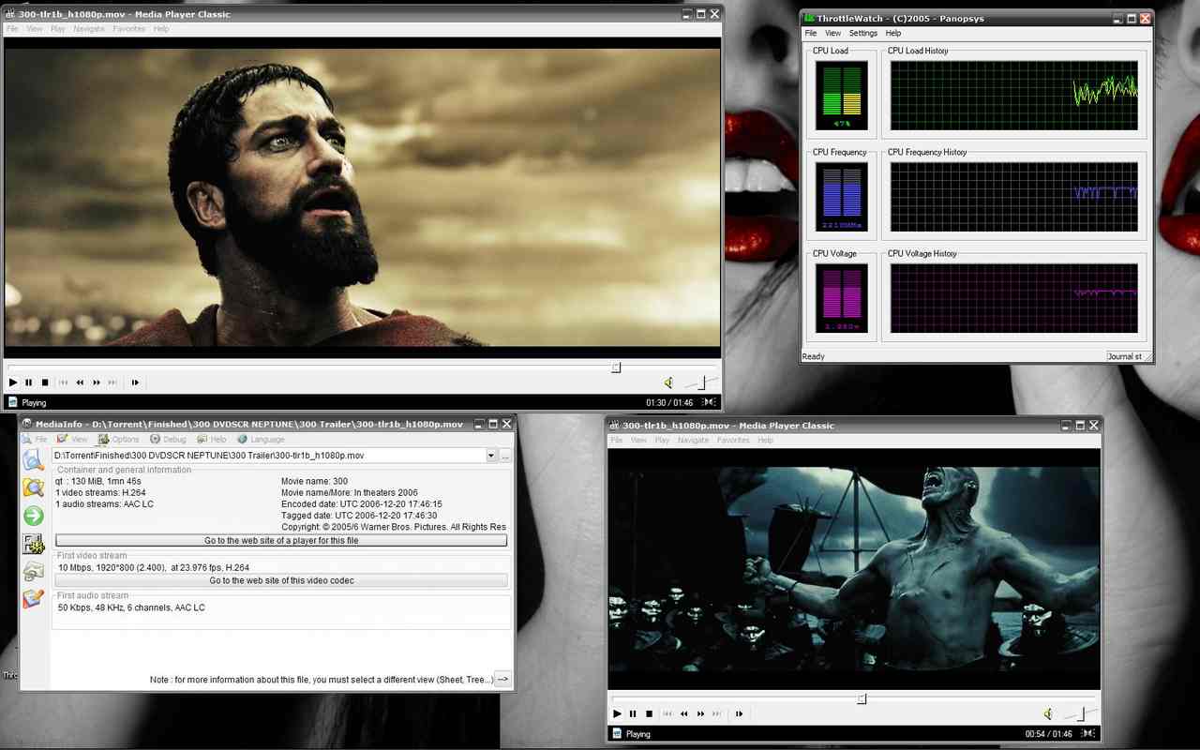Viewport: 1200px width, 750px height.
Task: Click the fast-forward button in the 00:54 player
Action: coord(700,714)
